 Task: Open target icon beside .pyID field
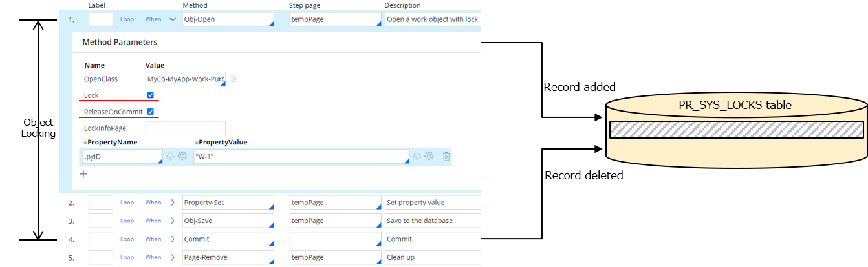170,156
